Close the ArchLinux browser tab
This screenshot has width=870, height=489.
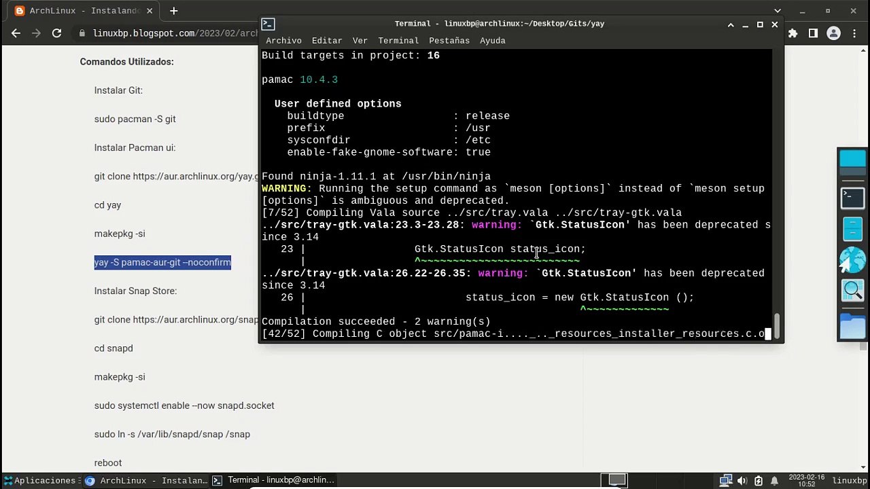pyautogui.click(x=150, y=11)
